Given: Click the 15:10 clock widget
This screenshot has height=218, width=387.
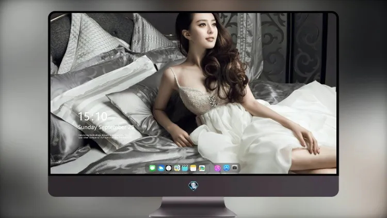Looking at the screenshot, I should tap(92, 116).
